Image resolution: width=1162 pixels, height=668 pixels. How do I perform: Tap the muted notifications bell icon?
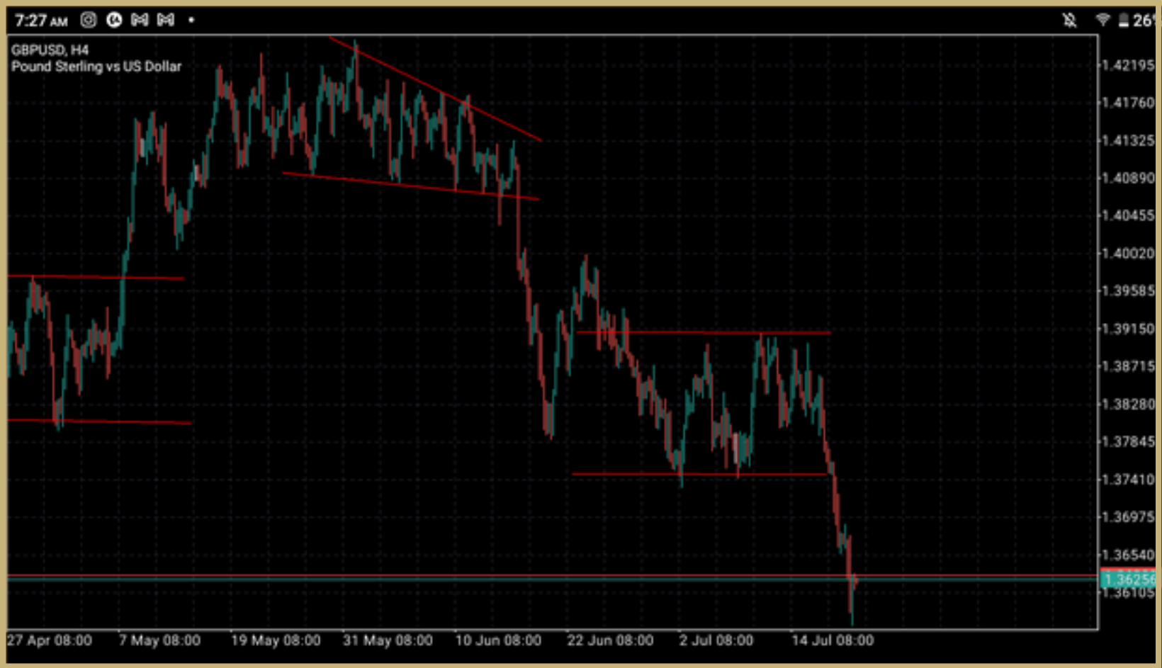pyautogui.click(x=1071, y=19)
